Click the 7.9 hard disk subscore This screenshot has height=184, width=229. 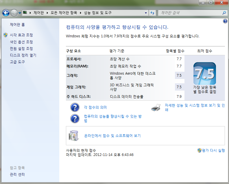pos(179,97)
